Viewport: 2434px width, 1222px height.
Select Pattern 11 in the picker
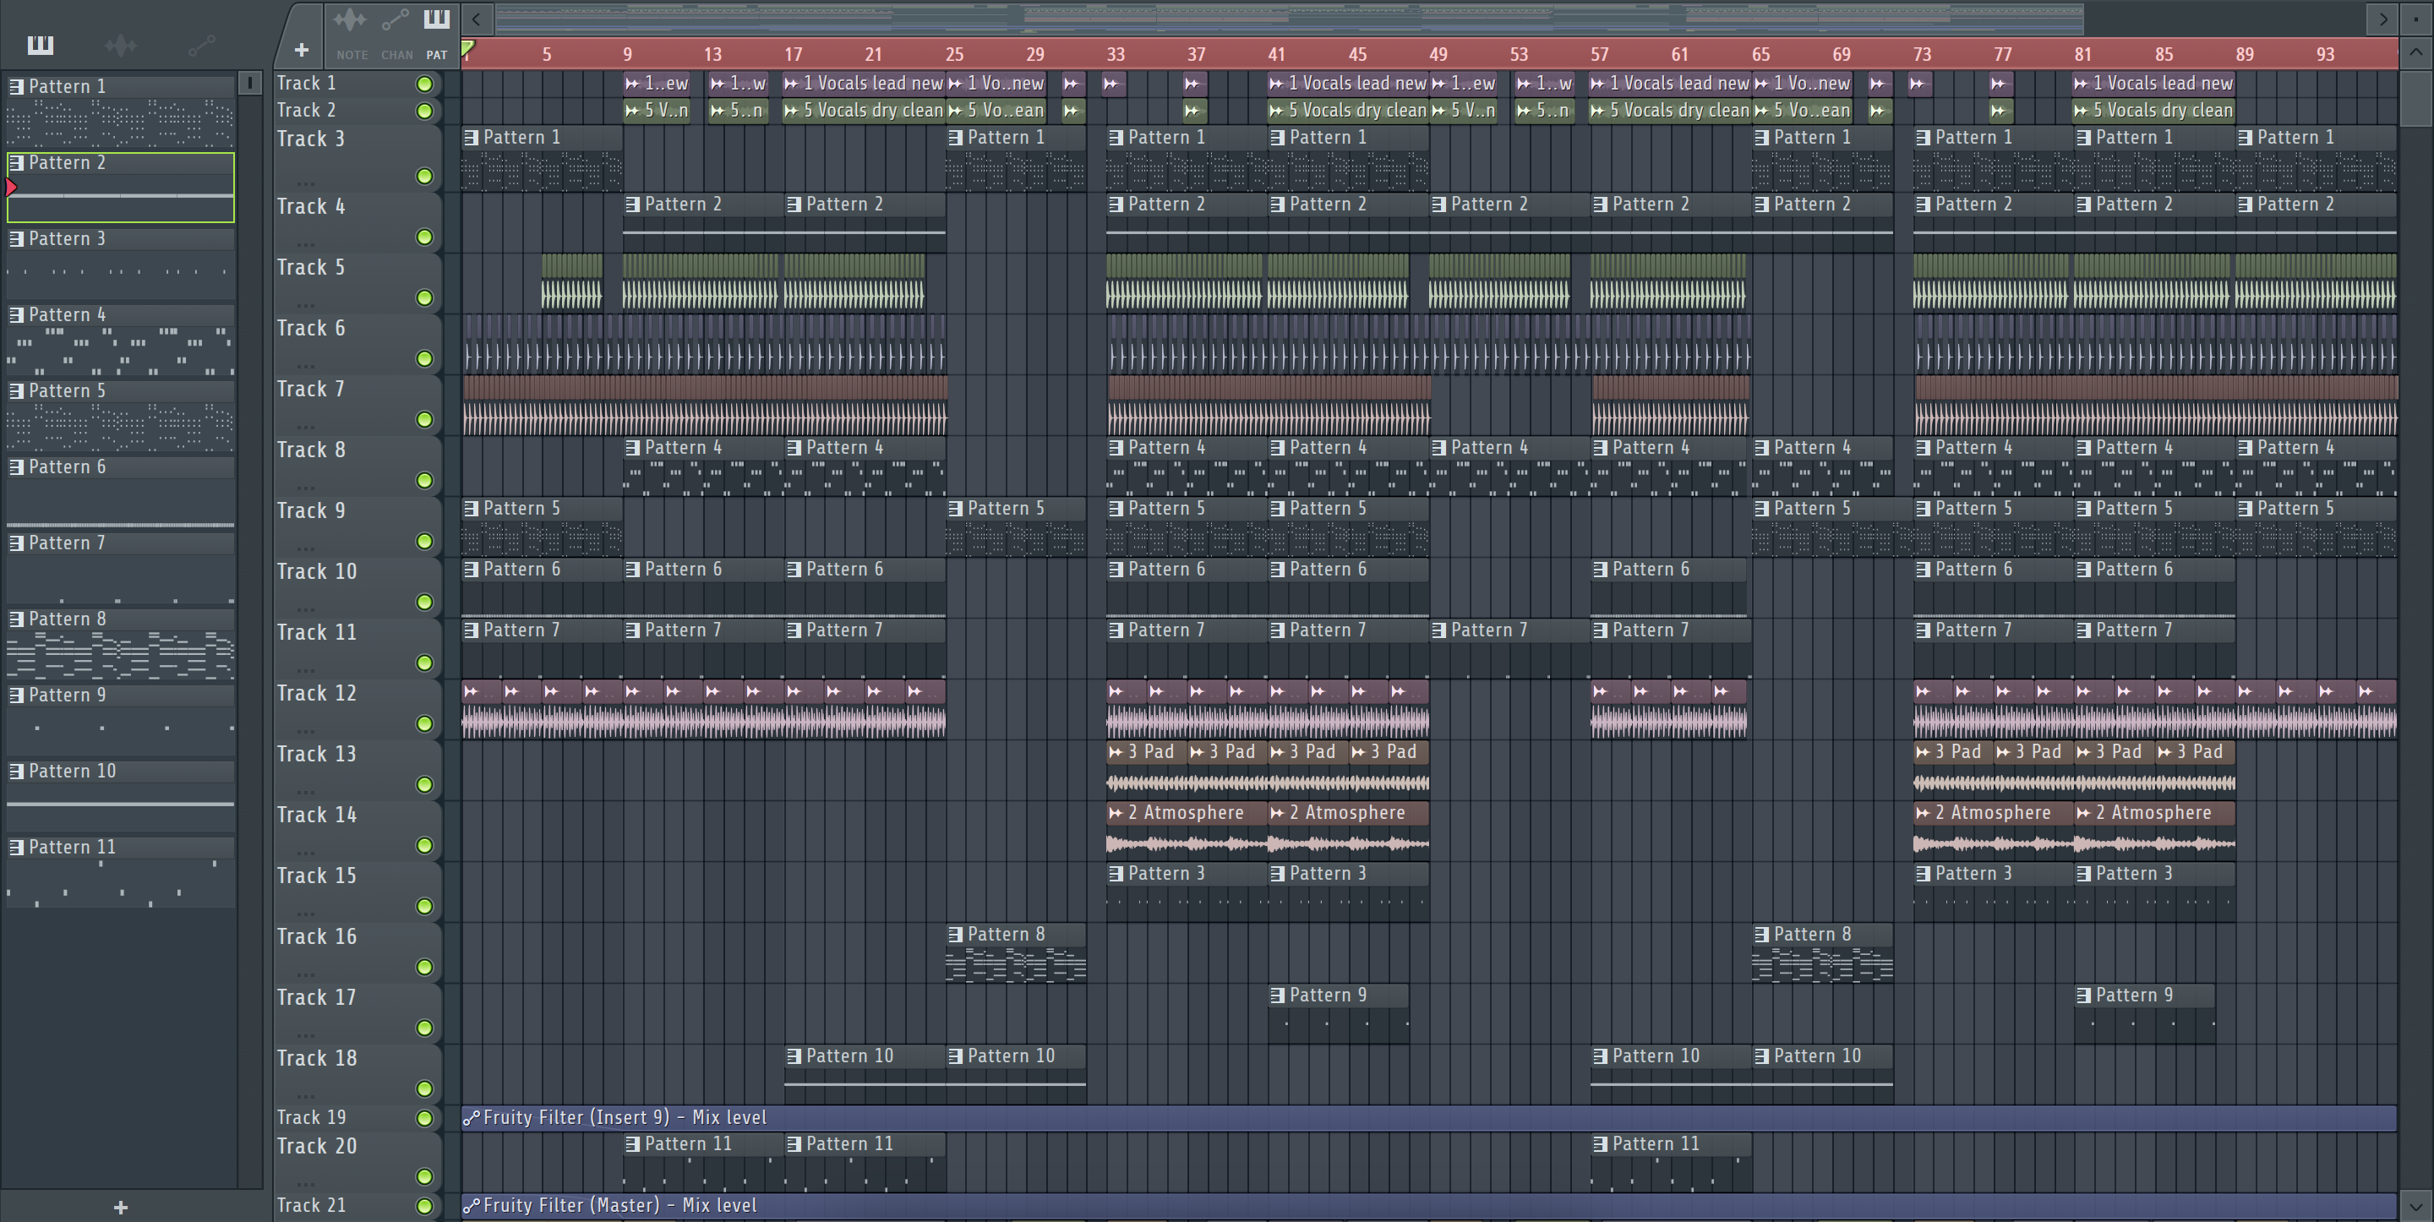click(120, 872)
